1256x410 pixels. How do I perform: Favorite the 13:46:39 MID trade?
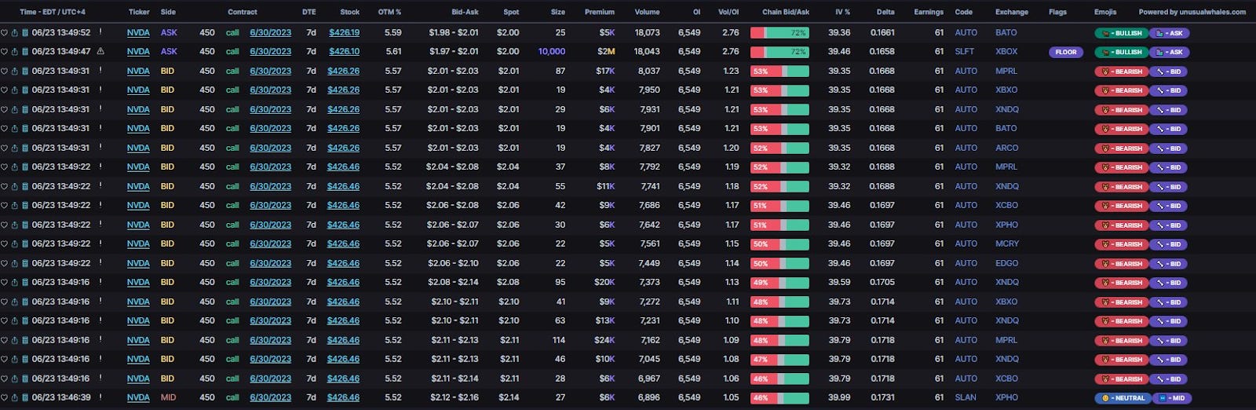click(4, 398)
